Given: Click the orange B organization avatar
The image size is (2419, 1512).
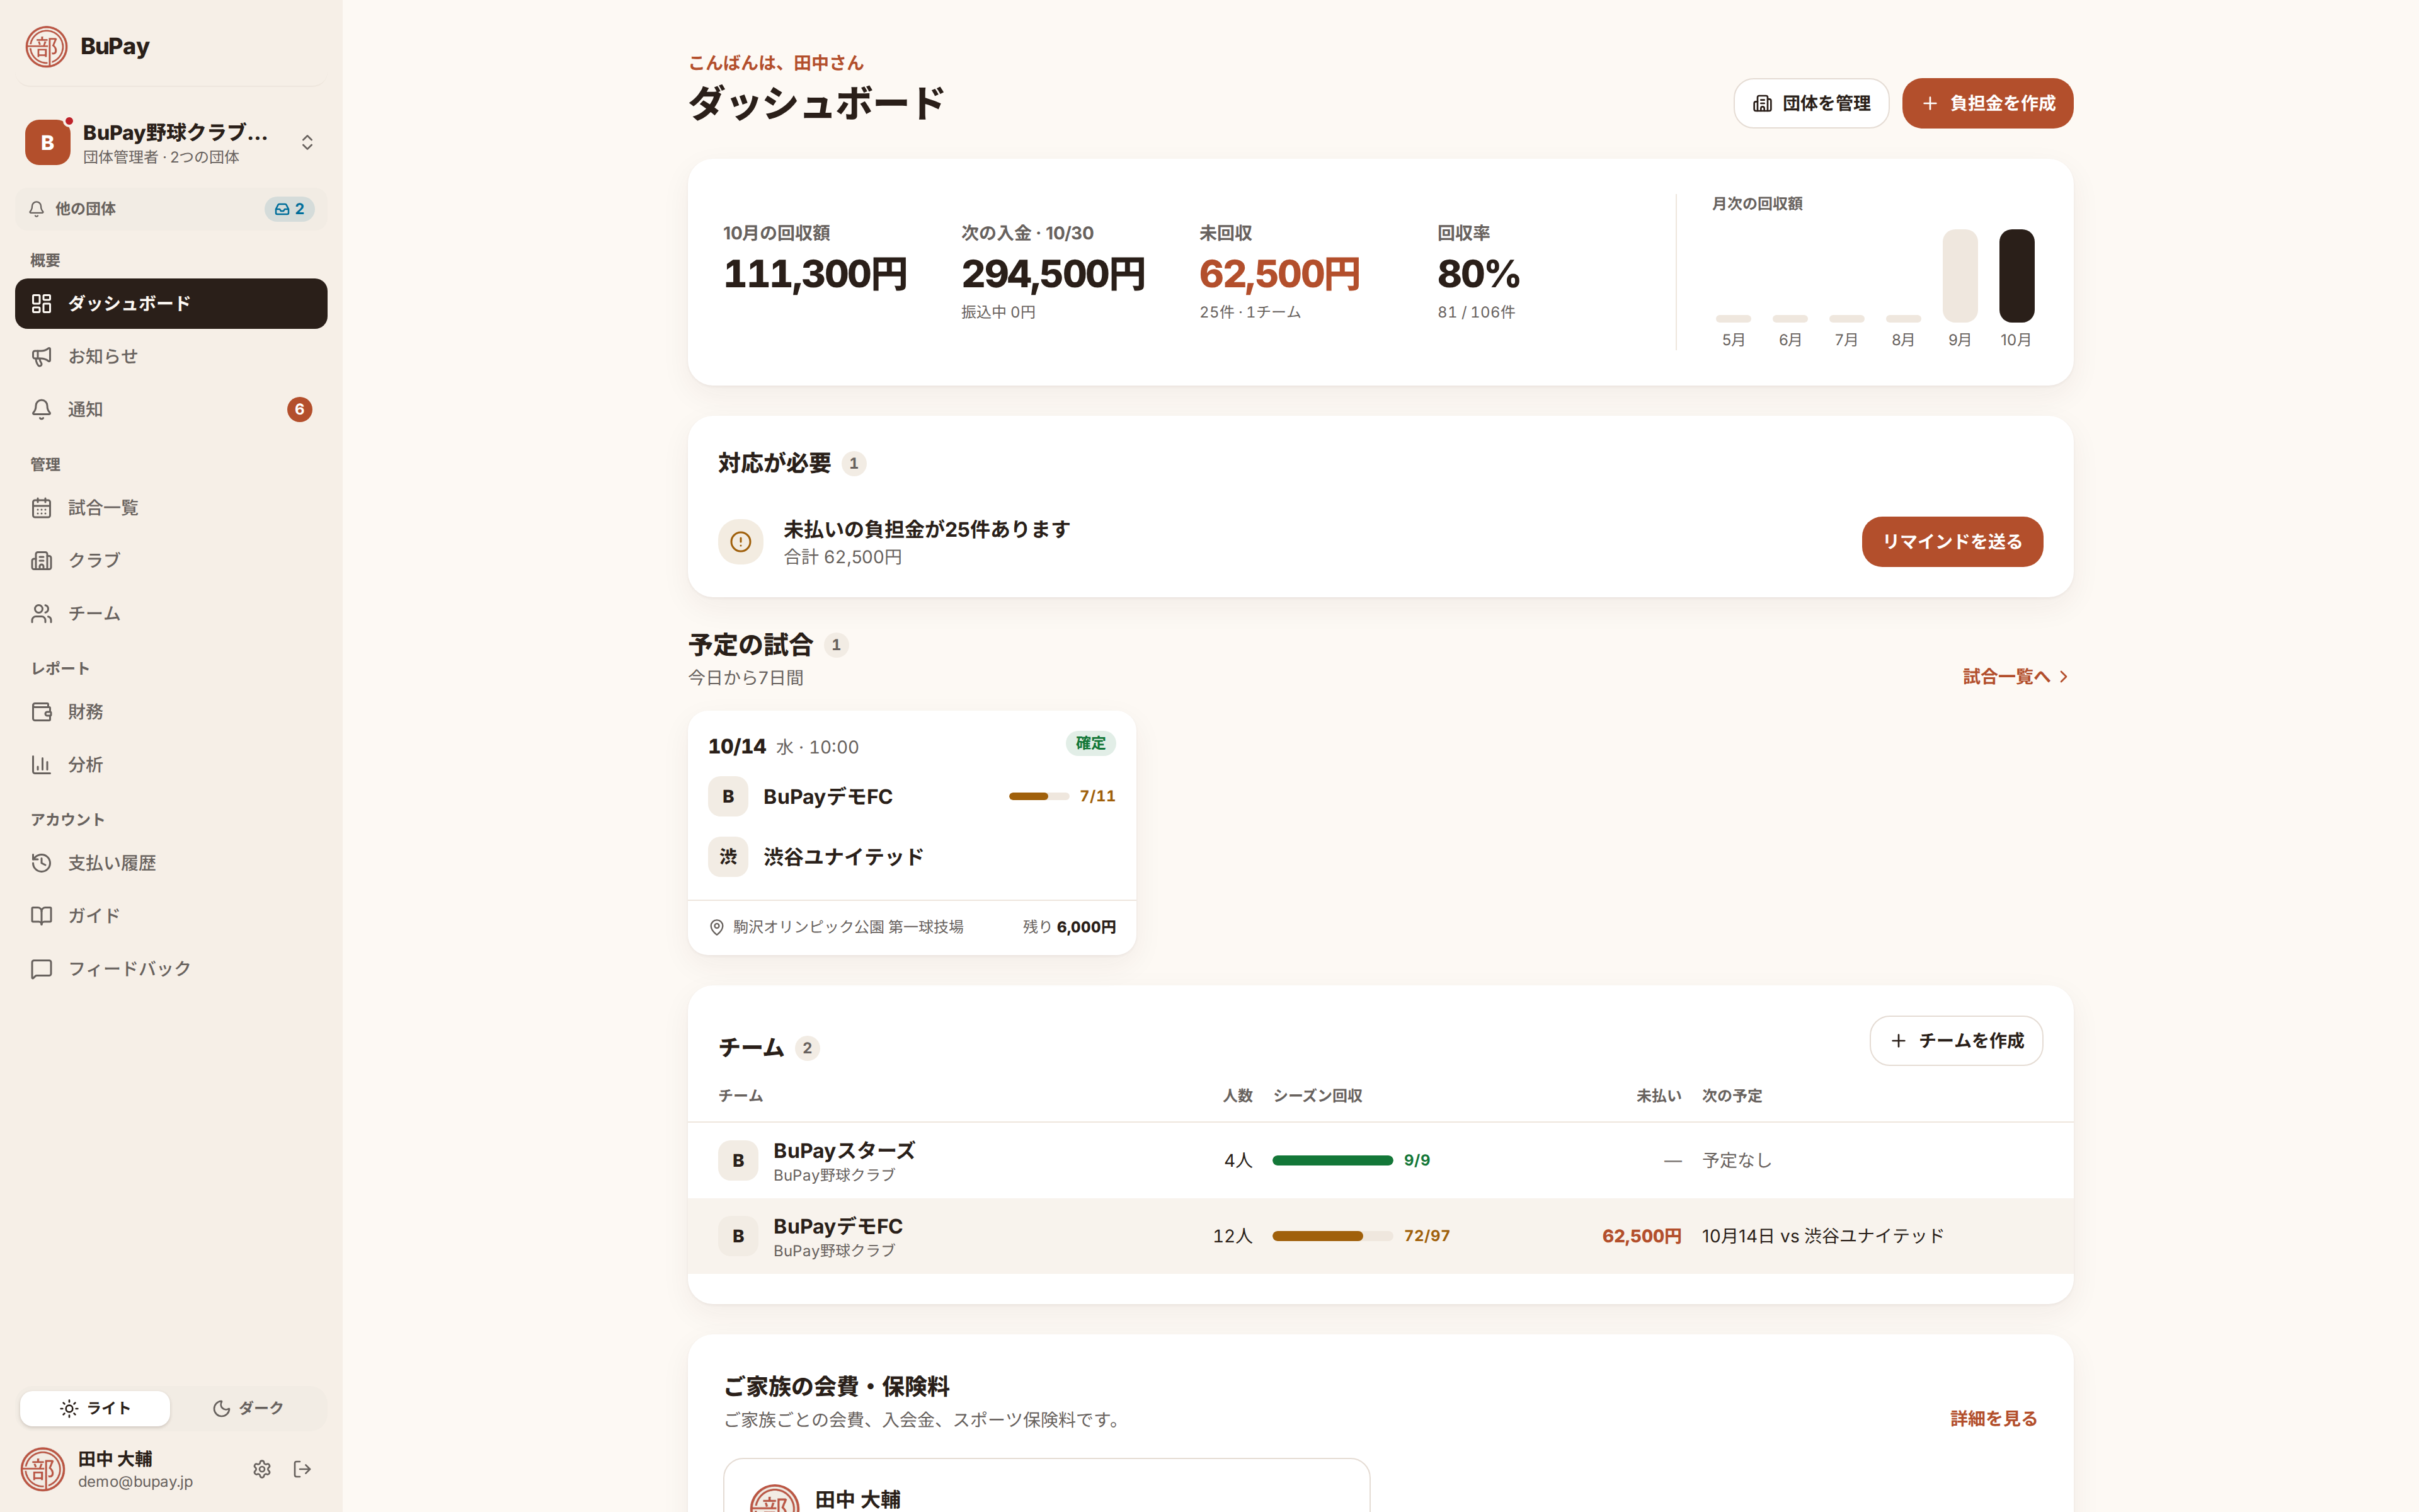Looking at the screenshot, I should click(x=47, y=142).
